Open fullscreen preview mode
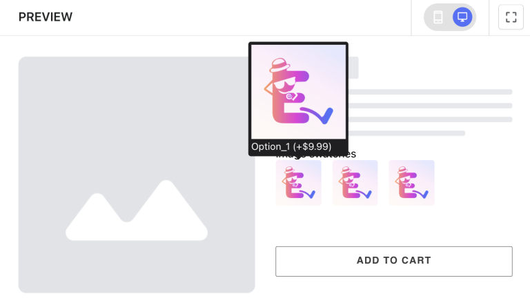530x305 pixels. (511, 17)
